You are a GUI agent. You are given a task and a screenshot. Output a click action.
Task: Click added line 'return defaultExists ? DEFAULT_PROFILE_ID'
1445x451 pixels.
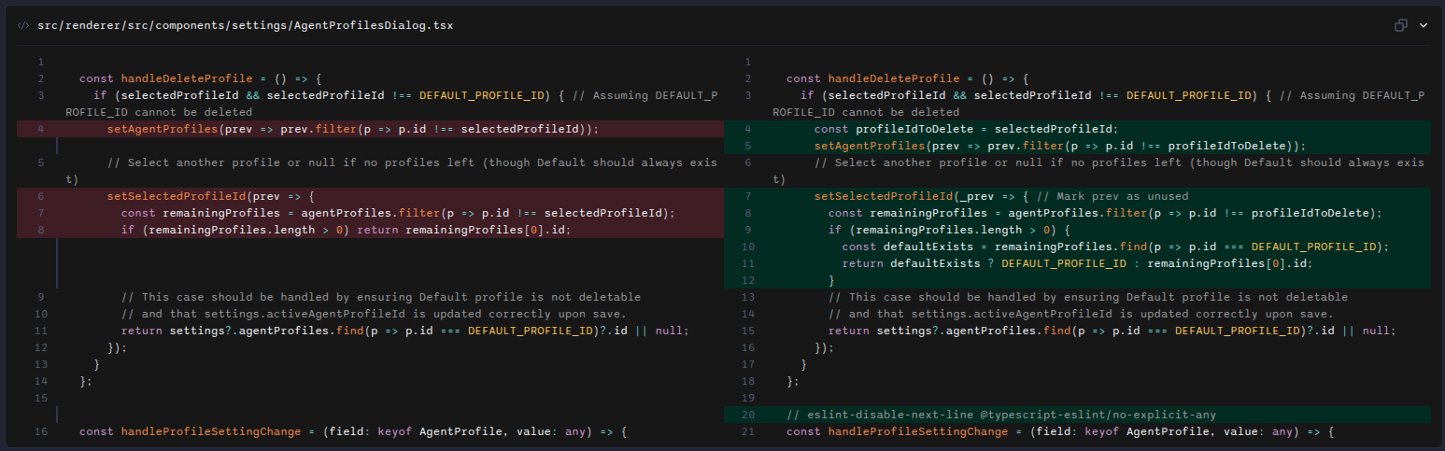[1077, 263]
